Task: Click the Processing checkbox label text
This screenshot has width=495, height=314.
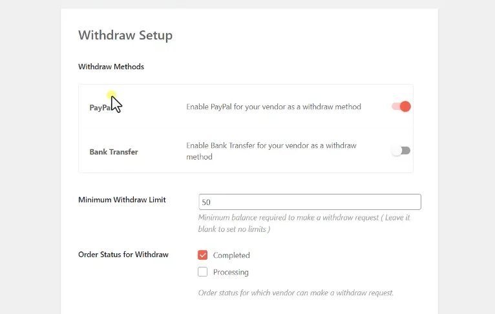Action: tap(231, 272)
